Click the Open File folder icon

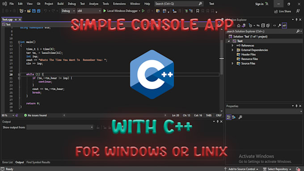click(29, 11)
